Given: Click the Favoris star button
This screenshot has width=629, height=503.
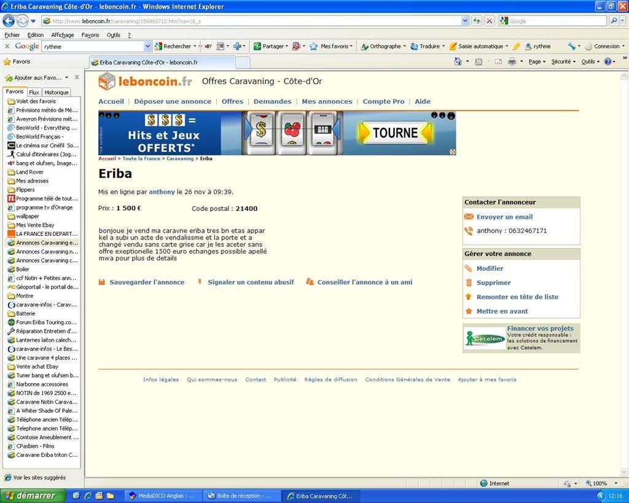Looking at the screenshot, I should pos(17,62).
